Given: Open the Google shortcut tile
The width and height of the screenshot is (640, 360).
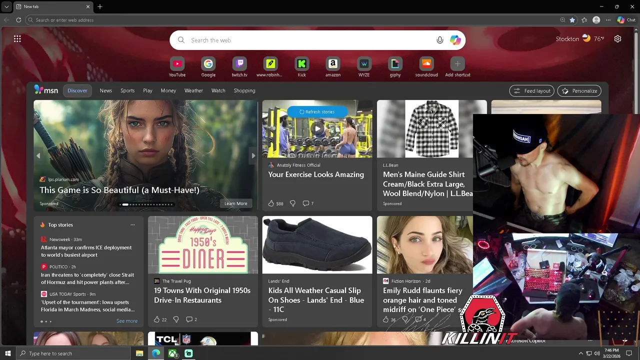Looking at the screenshot, I should coord(208,64).
